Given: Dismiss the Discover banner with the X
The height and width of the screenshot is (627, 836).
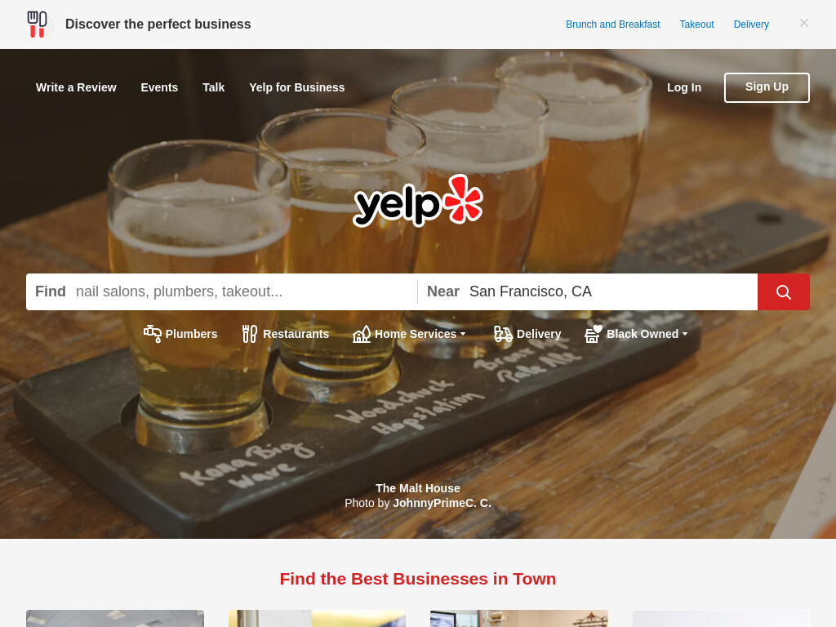Looking at the screenshot, I should point(804,23).
